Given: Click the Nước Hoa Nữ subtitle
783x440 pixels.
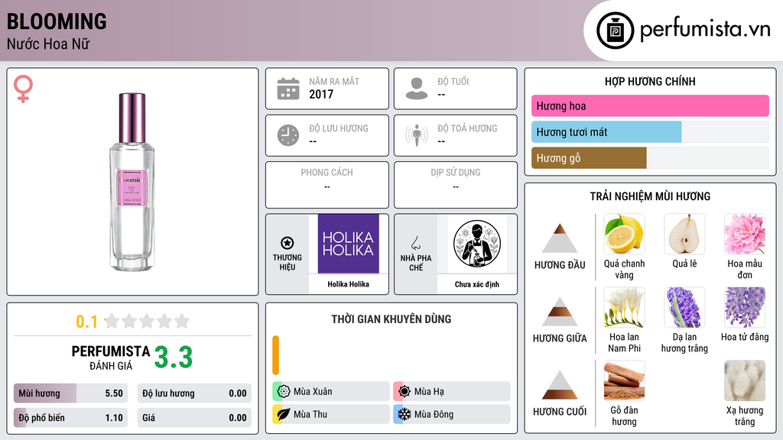Looking at the screenshot, I should pyautogui.click(x=48, y=44).
